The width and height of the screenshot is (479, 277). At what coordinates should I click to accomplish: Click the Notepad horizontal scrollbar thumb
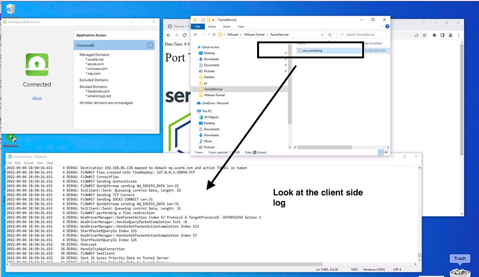[x=166, y=264]
